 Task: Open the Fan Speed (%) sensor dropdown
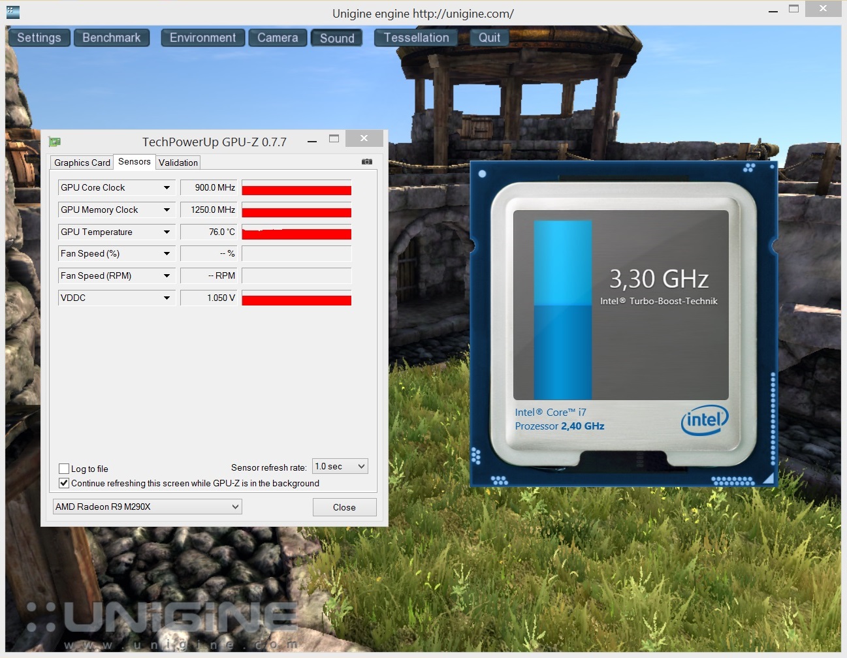167,254
